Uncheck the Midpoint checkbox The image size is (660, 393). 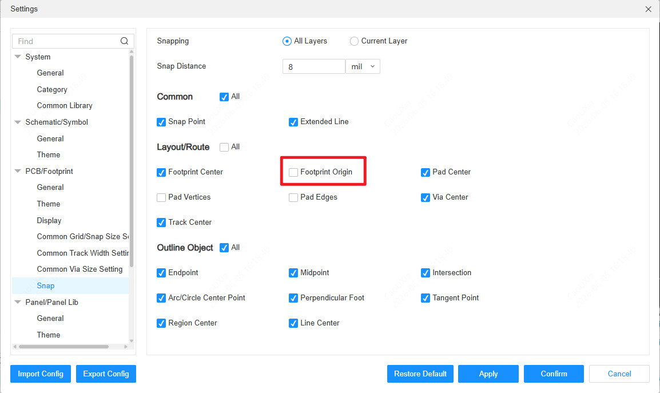point(293,273)
